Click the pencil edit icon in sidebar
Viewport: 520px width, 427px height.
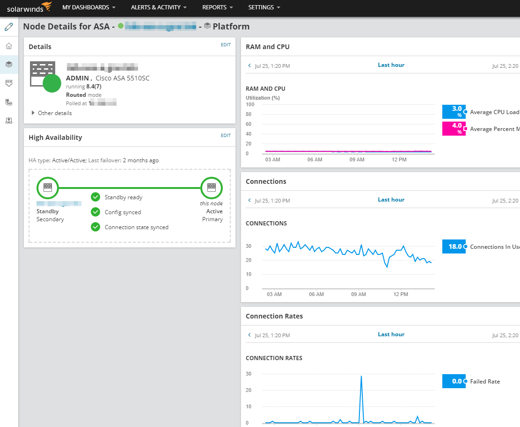click(9, 27)
